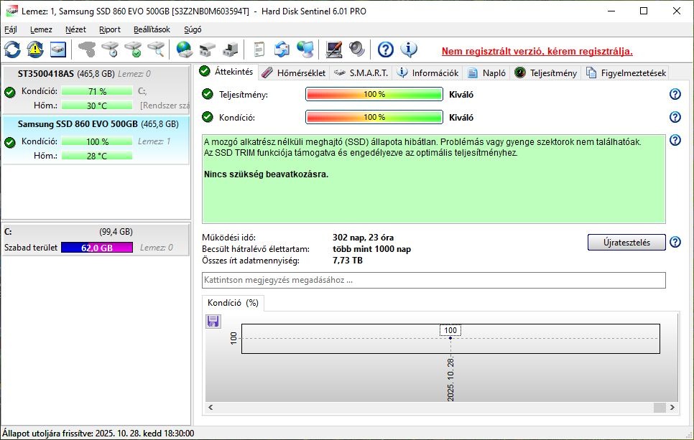This screenshot has width=694, height=440.
Task: Switch to the S.M.A.R.T. tab
Action: 361,73
